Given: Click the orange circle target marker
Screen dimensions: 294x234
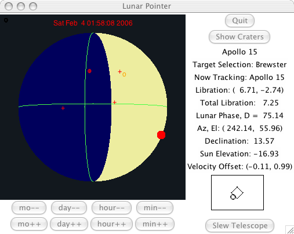Looking at the screenshot, I should (x=124, y=74).
